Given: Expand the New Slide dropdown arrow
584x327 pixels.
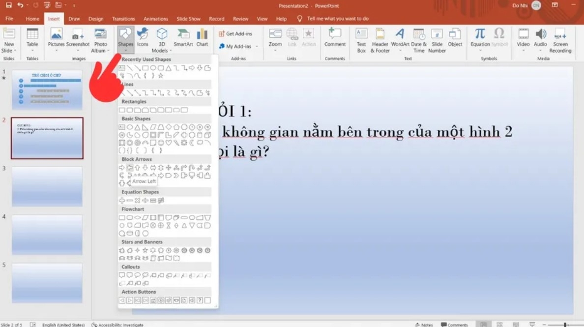Looking at the screenshot, I should (x=15, y=51).
